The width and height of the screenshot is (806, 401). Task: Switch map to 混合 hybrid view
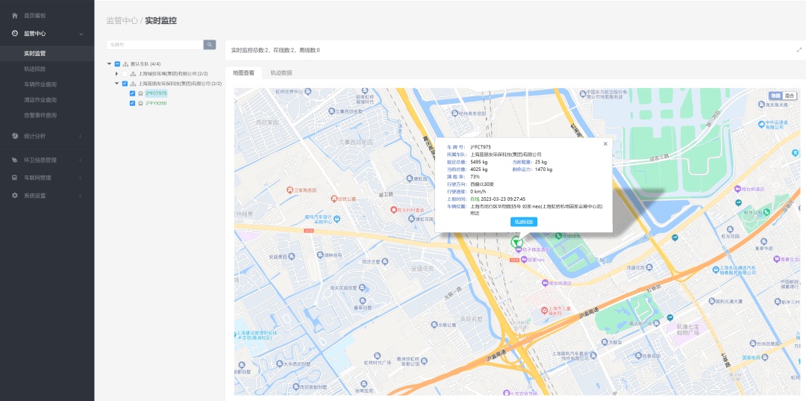790,96
